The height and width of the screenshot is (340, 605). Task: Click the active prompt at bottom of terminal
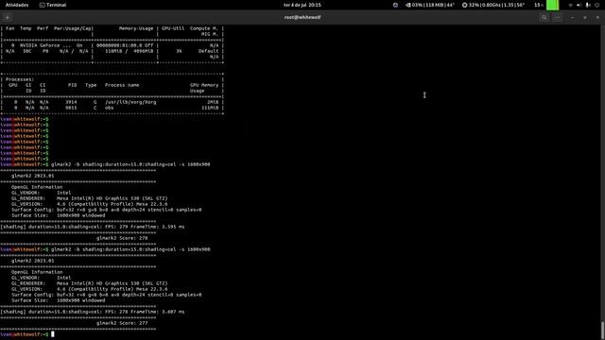[27, 334]
